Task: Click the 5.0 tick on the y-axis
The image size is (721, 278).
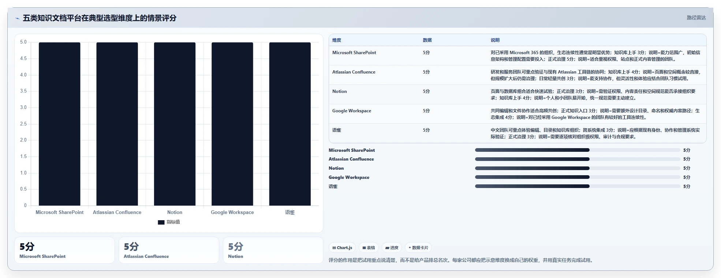Action: tap(23, 42)
